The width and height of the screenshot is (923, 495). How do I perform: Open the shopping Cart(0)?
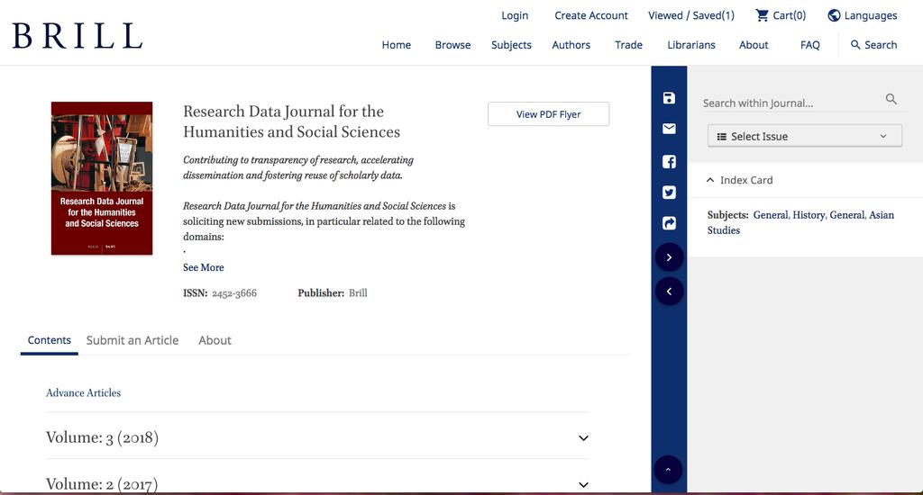(781, 15)
